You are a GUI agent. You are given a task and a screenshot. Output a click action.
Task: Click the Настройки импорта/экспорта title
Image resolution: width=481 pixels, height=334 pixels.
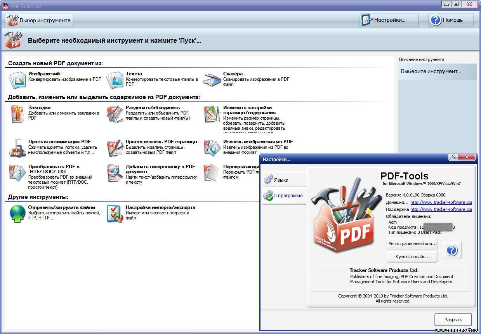(x=160, y=207)
